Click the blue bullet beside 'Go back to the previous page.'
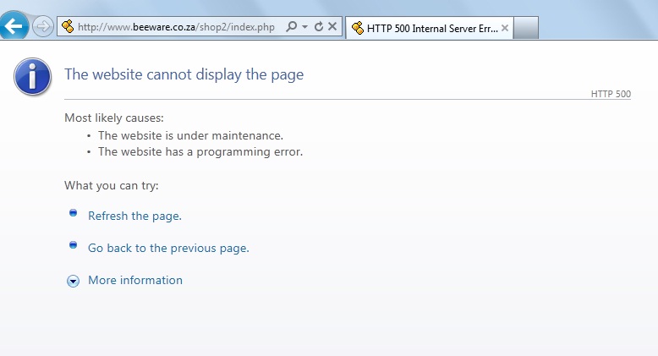 tap(73, 244)
